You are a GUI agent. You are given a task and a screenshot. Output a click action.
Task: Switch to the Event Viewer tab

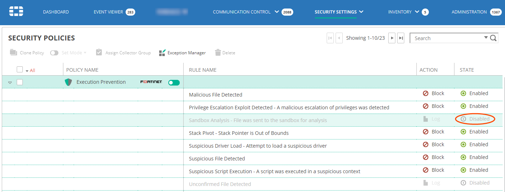108,12
